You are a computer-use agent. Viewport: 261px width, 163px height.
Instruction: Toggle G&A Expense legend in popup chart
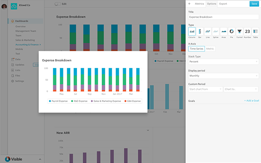click(x=133, y=101)
